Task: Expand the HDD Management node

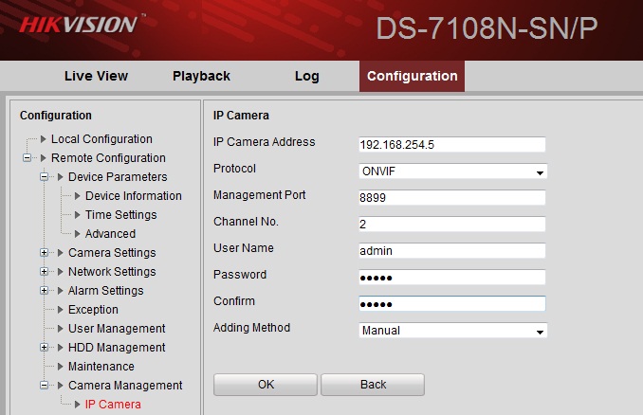Action: coord(45,348)
